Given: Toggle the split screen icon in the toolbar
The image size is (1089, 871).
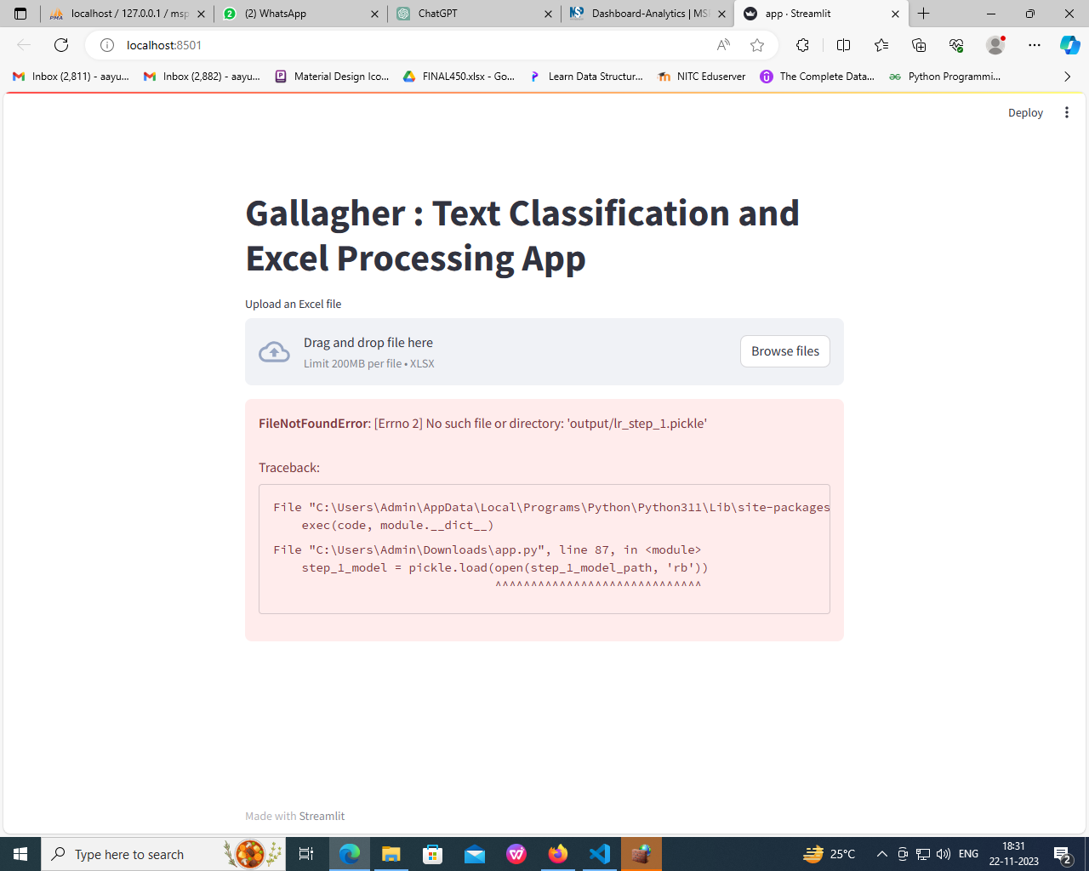Looking at the screenshot, I should click(x=843, y=45).
